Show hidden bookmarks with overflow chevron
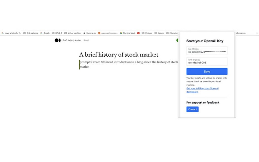Image resolution: width=259 pixels, height=162 pixels. tap(257, 33)
